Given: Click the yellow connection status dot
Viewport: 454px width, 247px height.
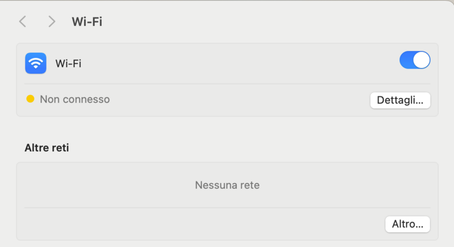Looking at the screenshot, I should tap(31, 99).
